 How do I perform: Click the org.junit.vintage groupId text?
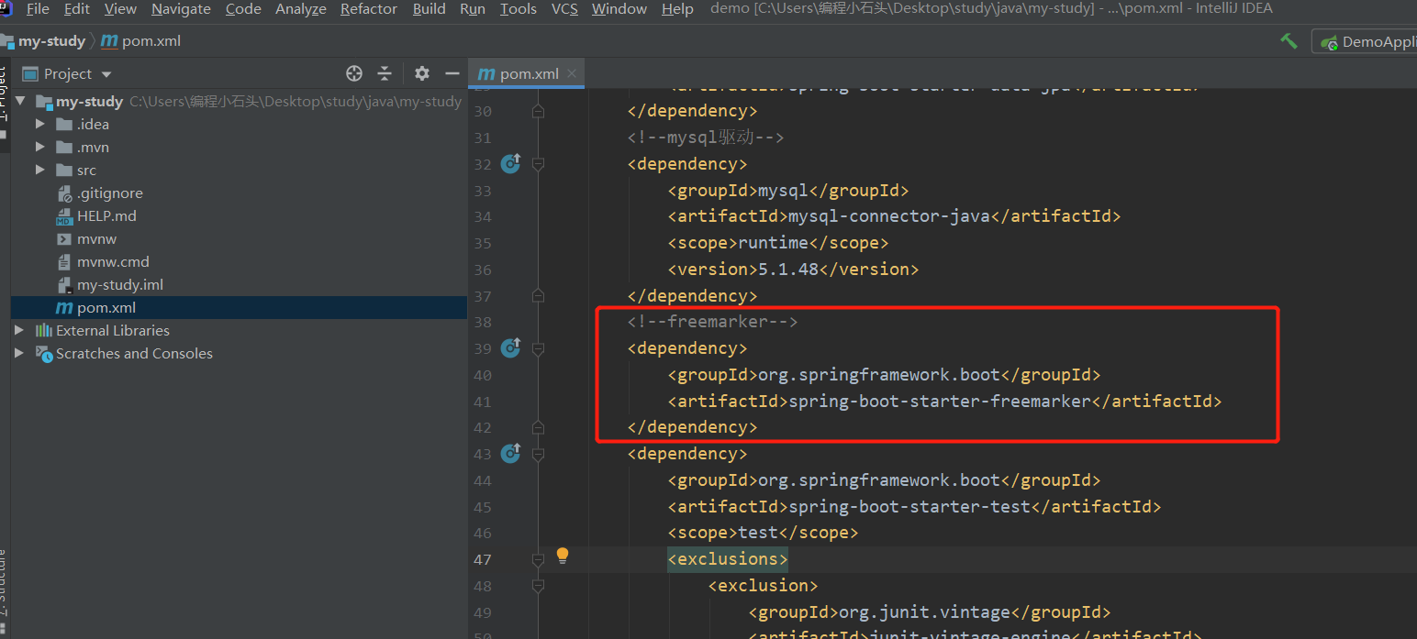[924, 611]
